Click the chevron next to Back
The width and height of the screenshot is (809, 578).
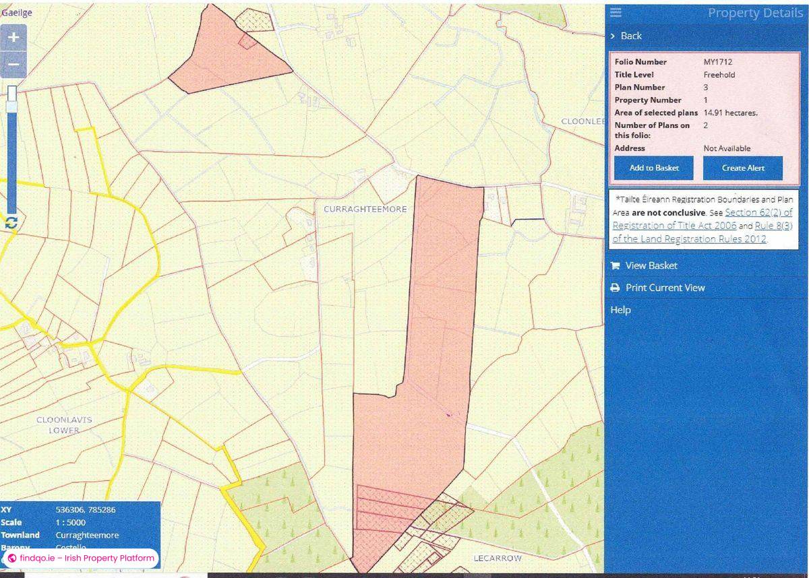612,36
